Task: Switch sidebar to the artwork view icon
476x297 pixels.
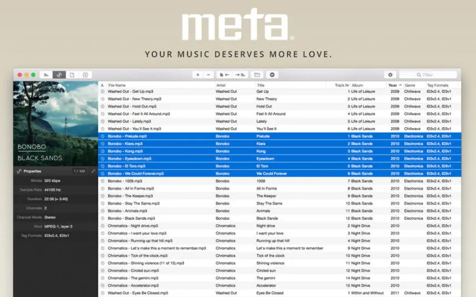Action: 86,74
